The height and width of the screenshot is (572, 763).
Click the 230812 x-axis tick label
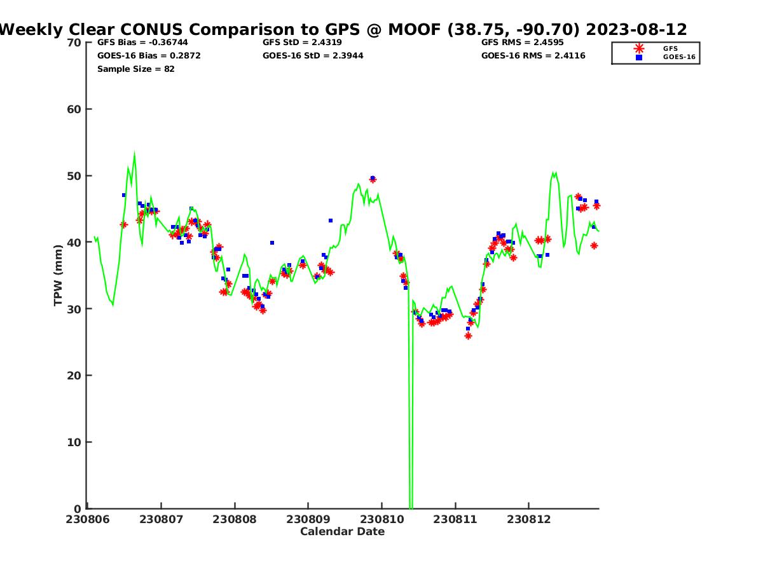[x=528, y=519]
